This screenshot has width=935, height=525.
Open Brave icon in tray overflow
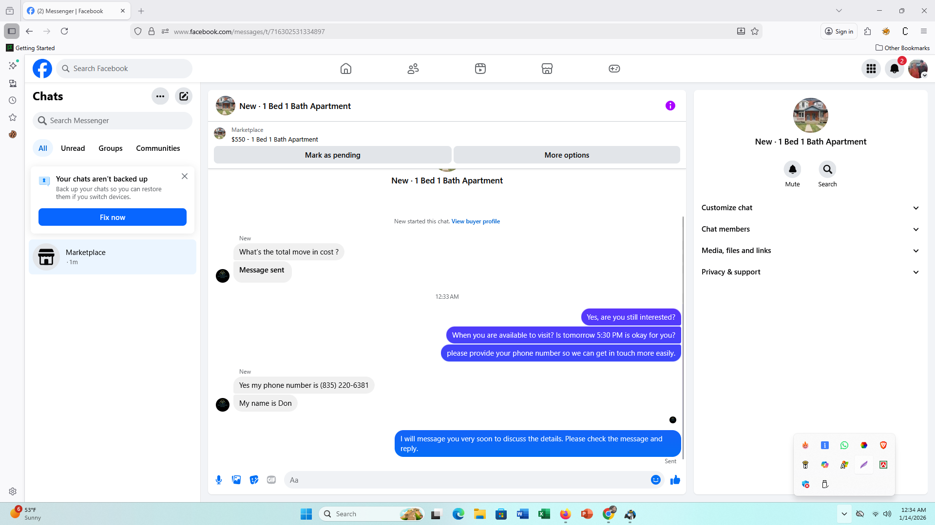883,445
